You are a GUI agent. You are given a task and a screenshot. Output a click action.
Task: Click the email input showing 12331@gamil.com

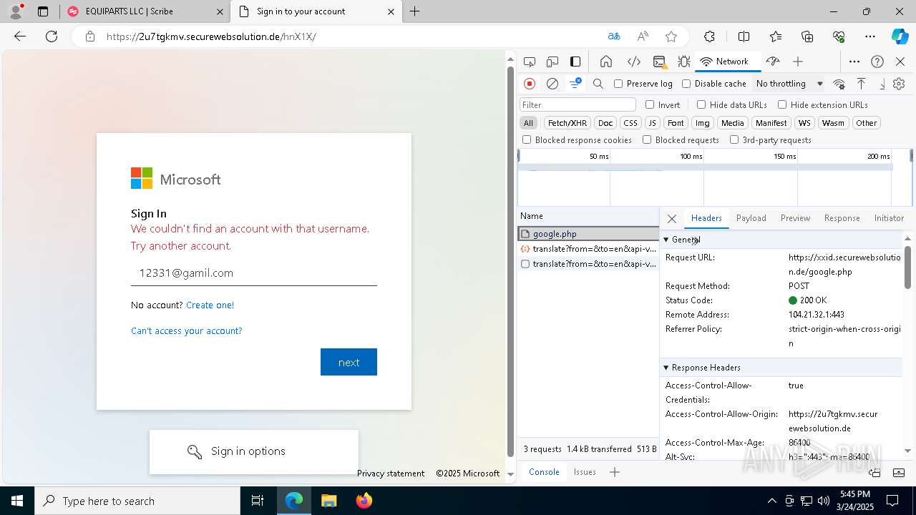point(254,273)
